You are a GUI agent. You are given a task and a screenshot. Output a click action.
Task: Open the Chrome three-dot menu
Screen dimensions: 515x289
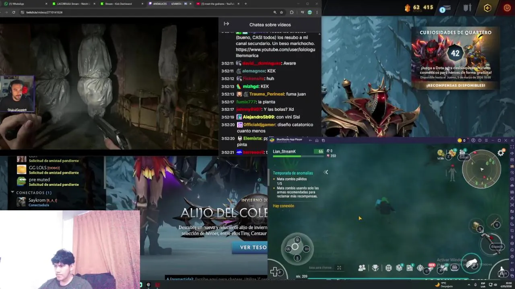[317, 12]
